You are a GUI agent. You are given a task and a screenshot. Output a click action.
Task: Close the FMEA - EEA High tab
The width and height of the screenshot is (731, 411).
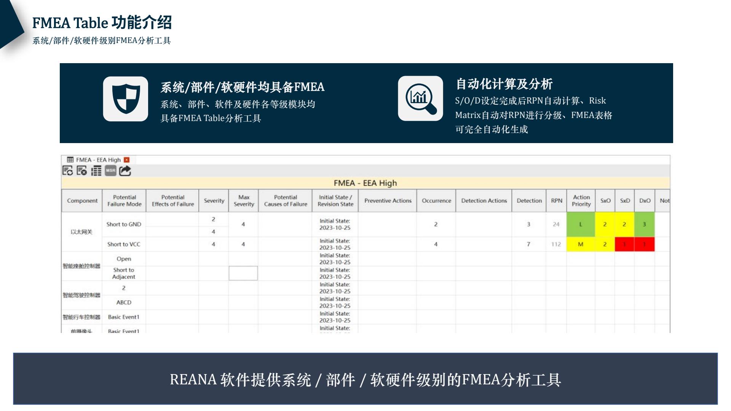126,160
